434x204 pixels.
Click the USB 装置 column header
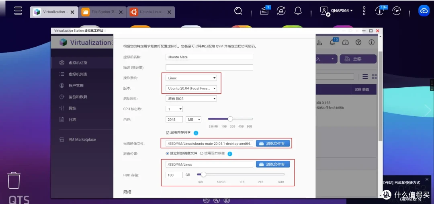click(x=362, y=90)
